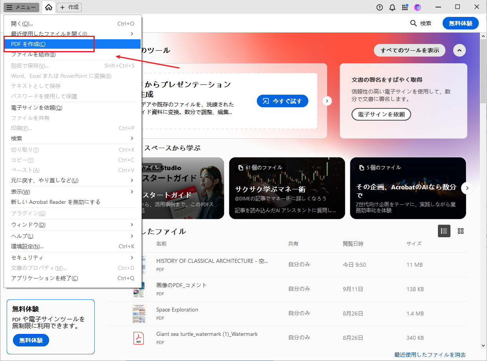Click the Giant sea turtle PDF icon
Image resolution: width=487 pixels, height=361 pixels.
tap(139, 338)
